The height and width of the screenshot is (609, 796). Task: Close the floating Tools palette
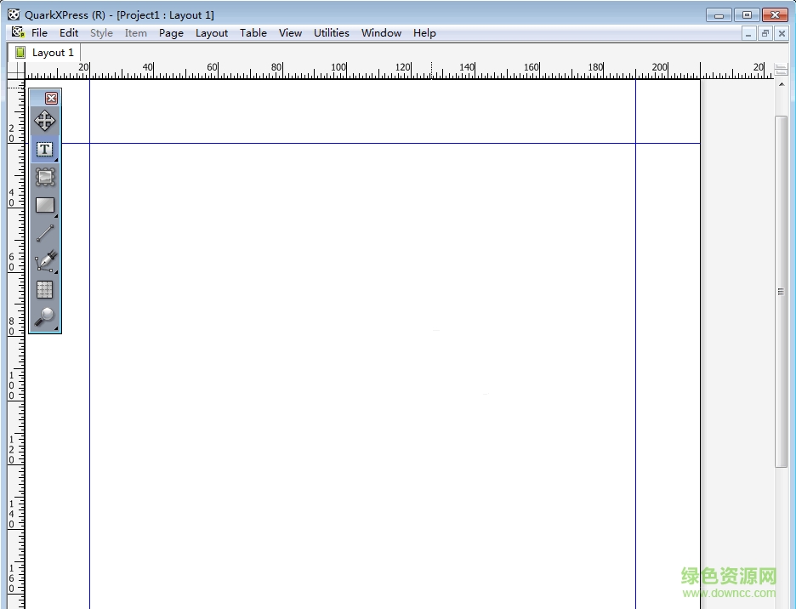pos(51,98)
